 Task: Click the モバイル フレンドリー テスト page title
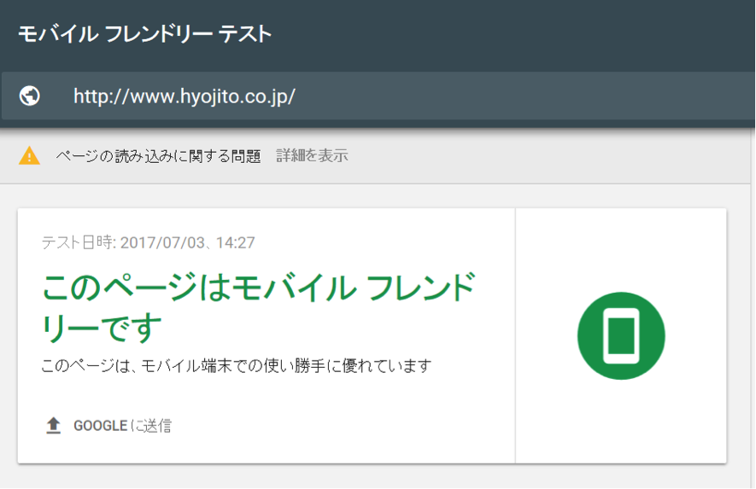click(x=144, y=34)
